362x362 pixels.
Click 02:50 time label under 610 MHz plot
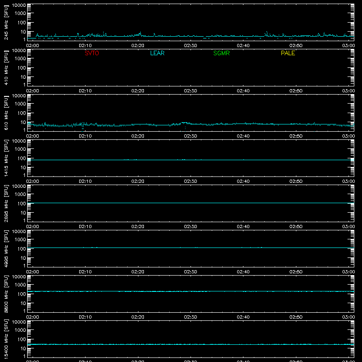pyautogui.click(x=296, y=136)
